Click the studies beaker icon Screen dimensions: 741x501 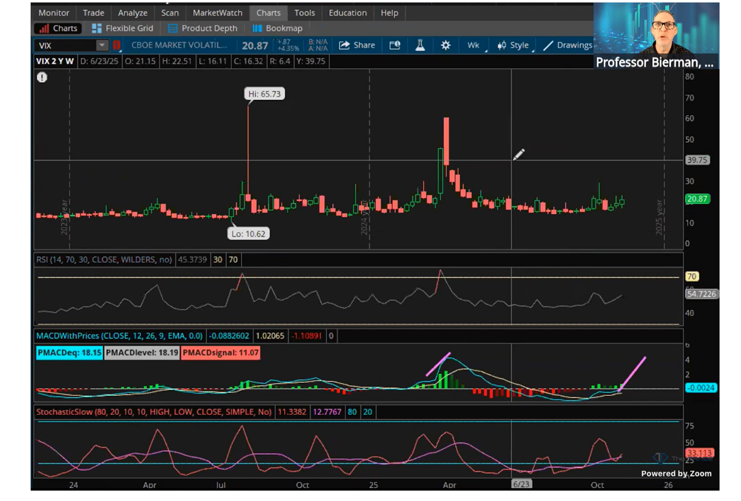coord(420,45)
